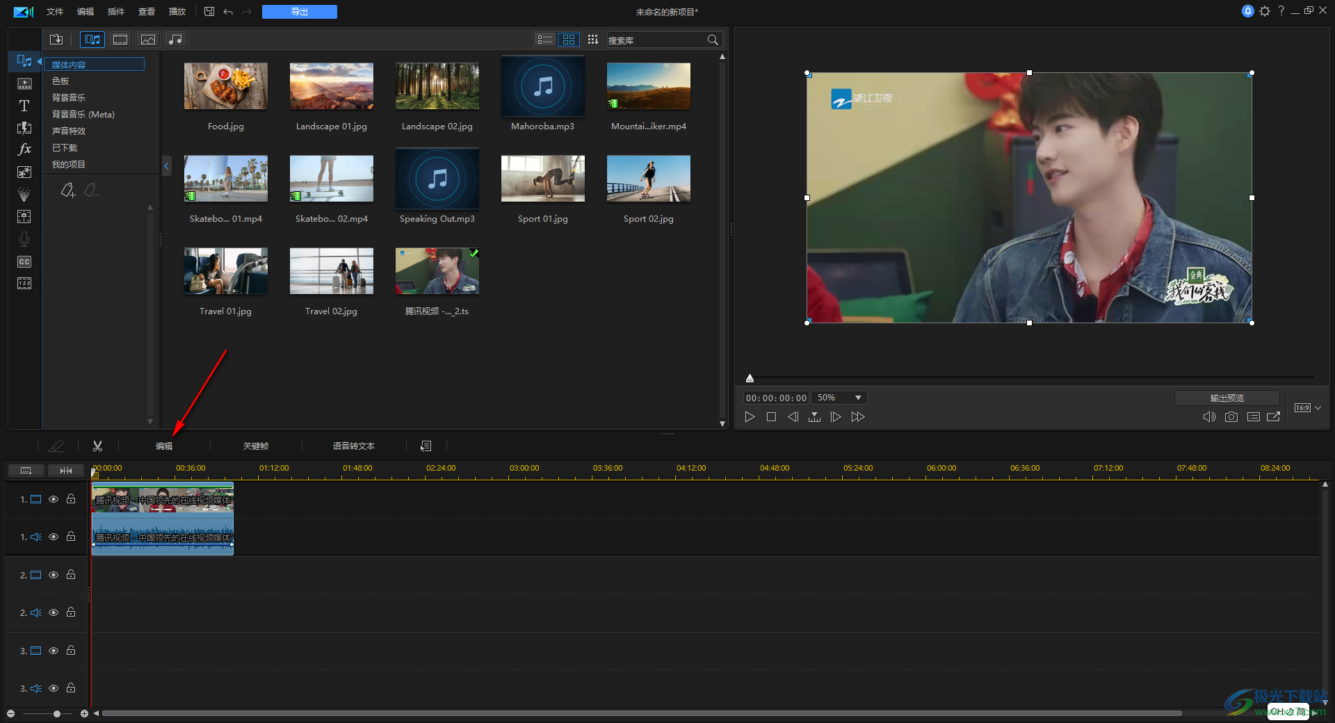
Task: Click the save project icon
Action: (x=209, y=12)
